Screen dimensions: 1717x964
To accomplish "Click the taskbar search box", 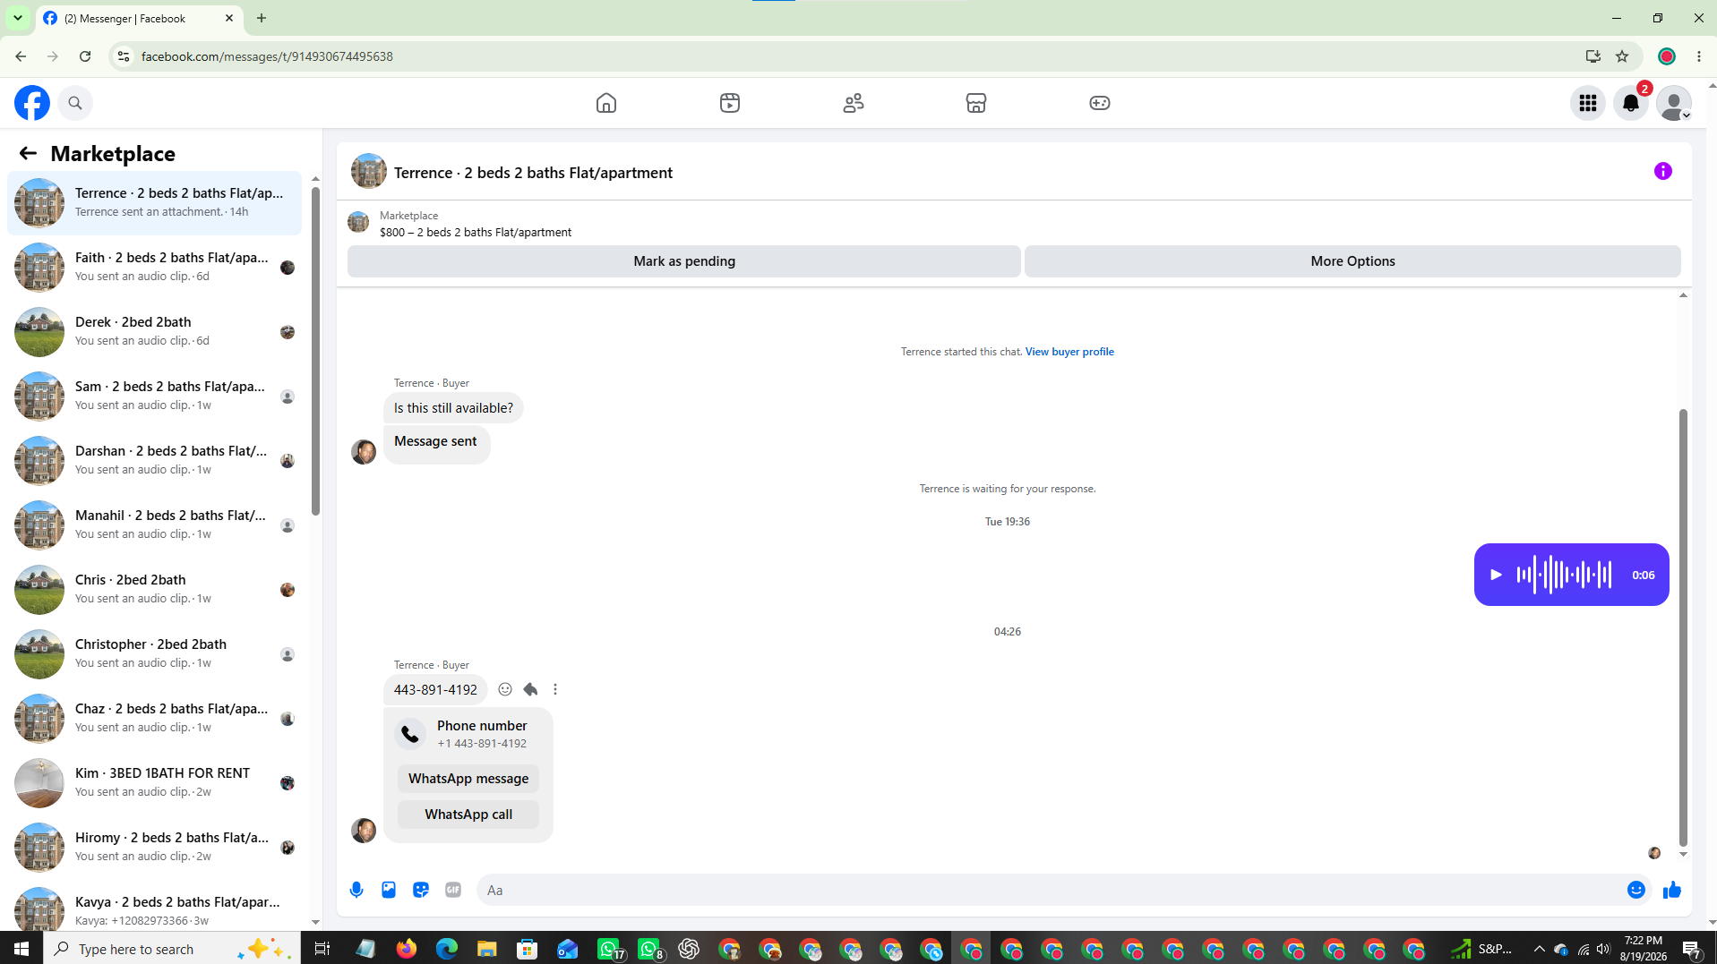I will point(172,949).
